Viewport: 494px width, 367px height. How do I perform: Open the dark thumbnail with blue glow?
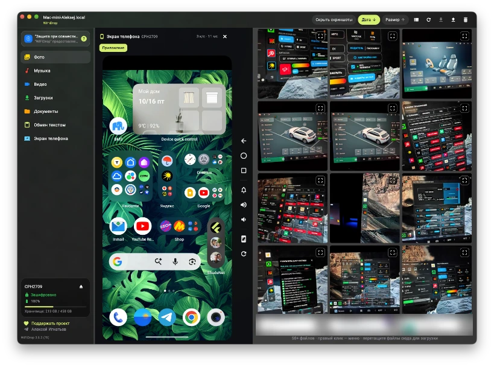coord(364,208)
